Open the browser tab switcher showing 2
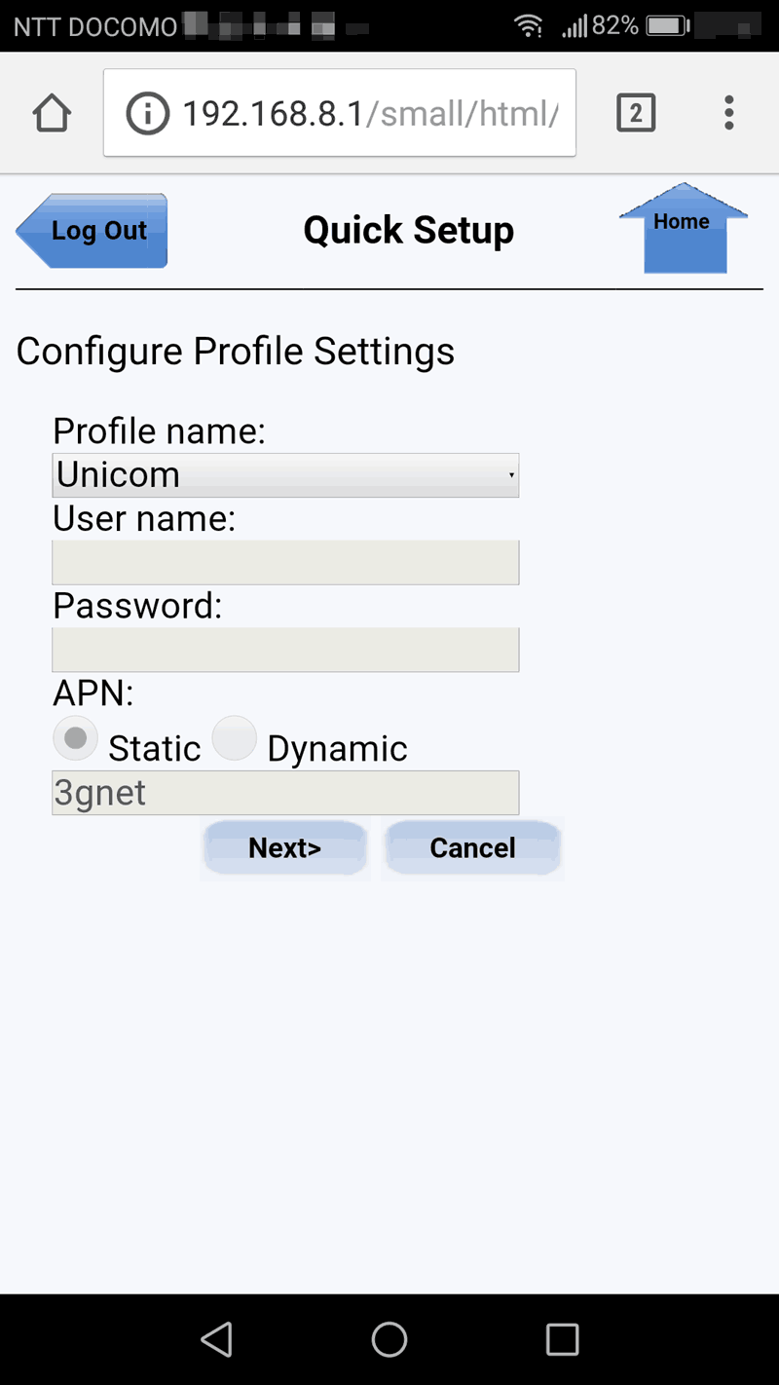 [636, 113]
